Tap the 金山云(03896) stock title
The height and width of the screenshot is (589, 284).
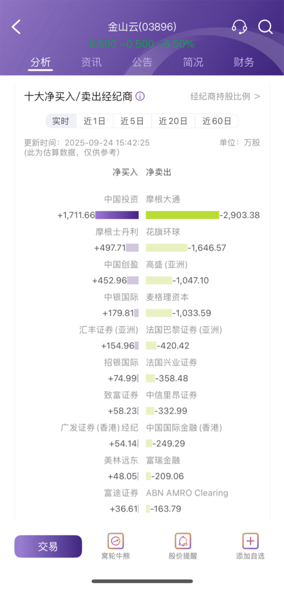[142, 27]
